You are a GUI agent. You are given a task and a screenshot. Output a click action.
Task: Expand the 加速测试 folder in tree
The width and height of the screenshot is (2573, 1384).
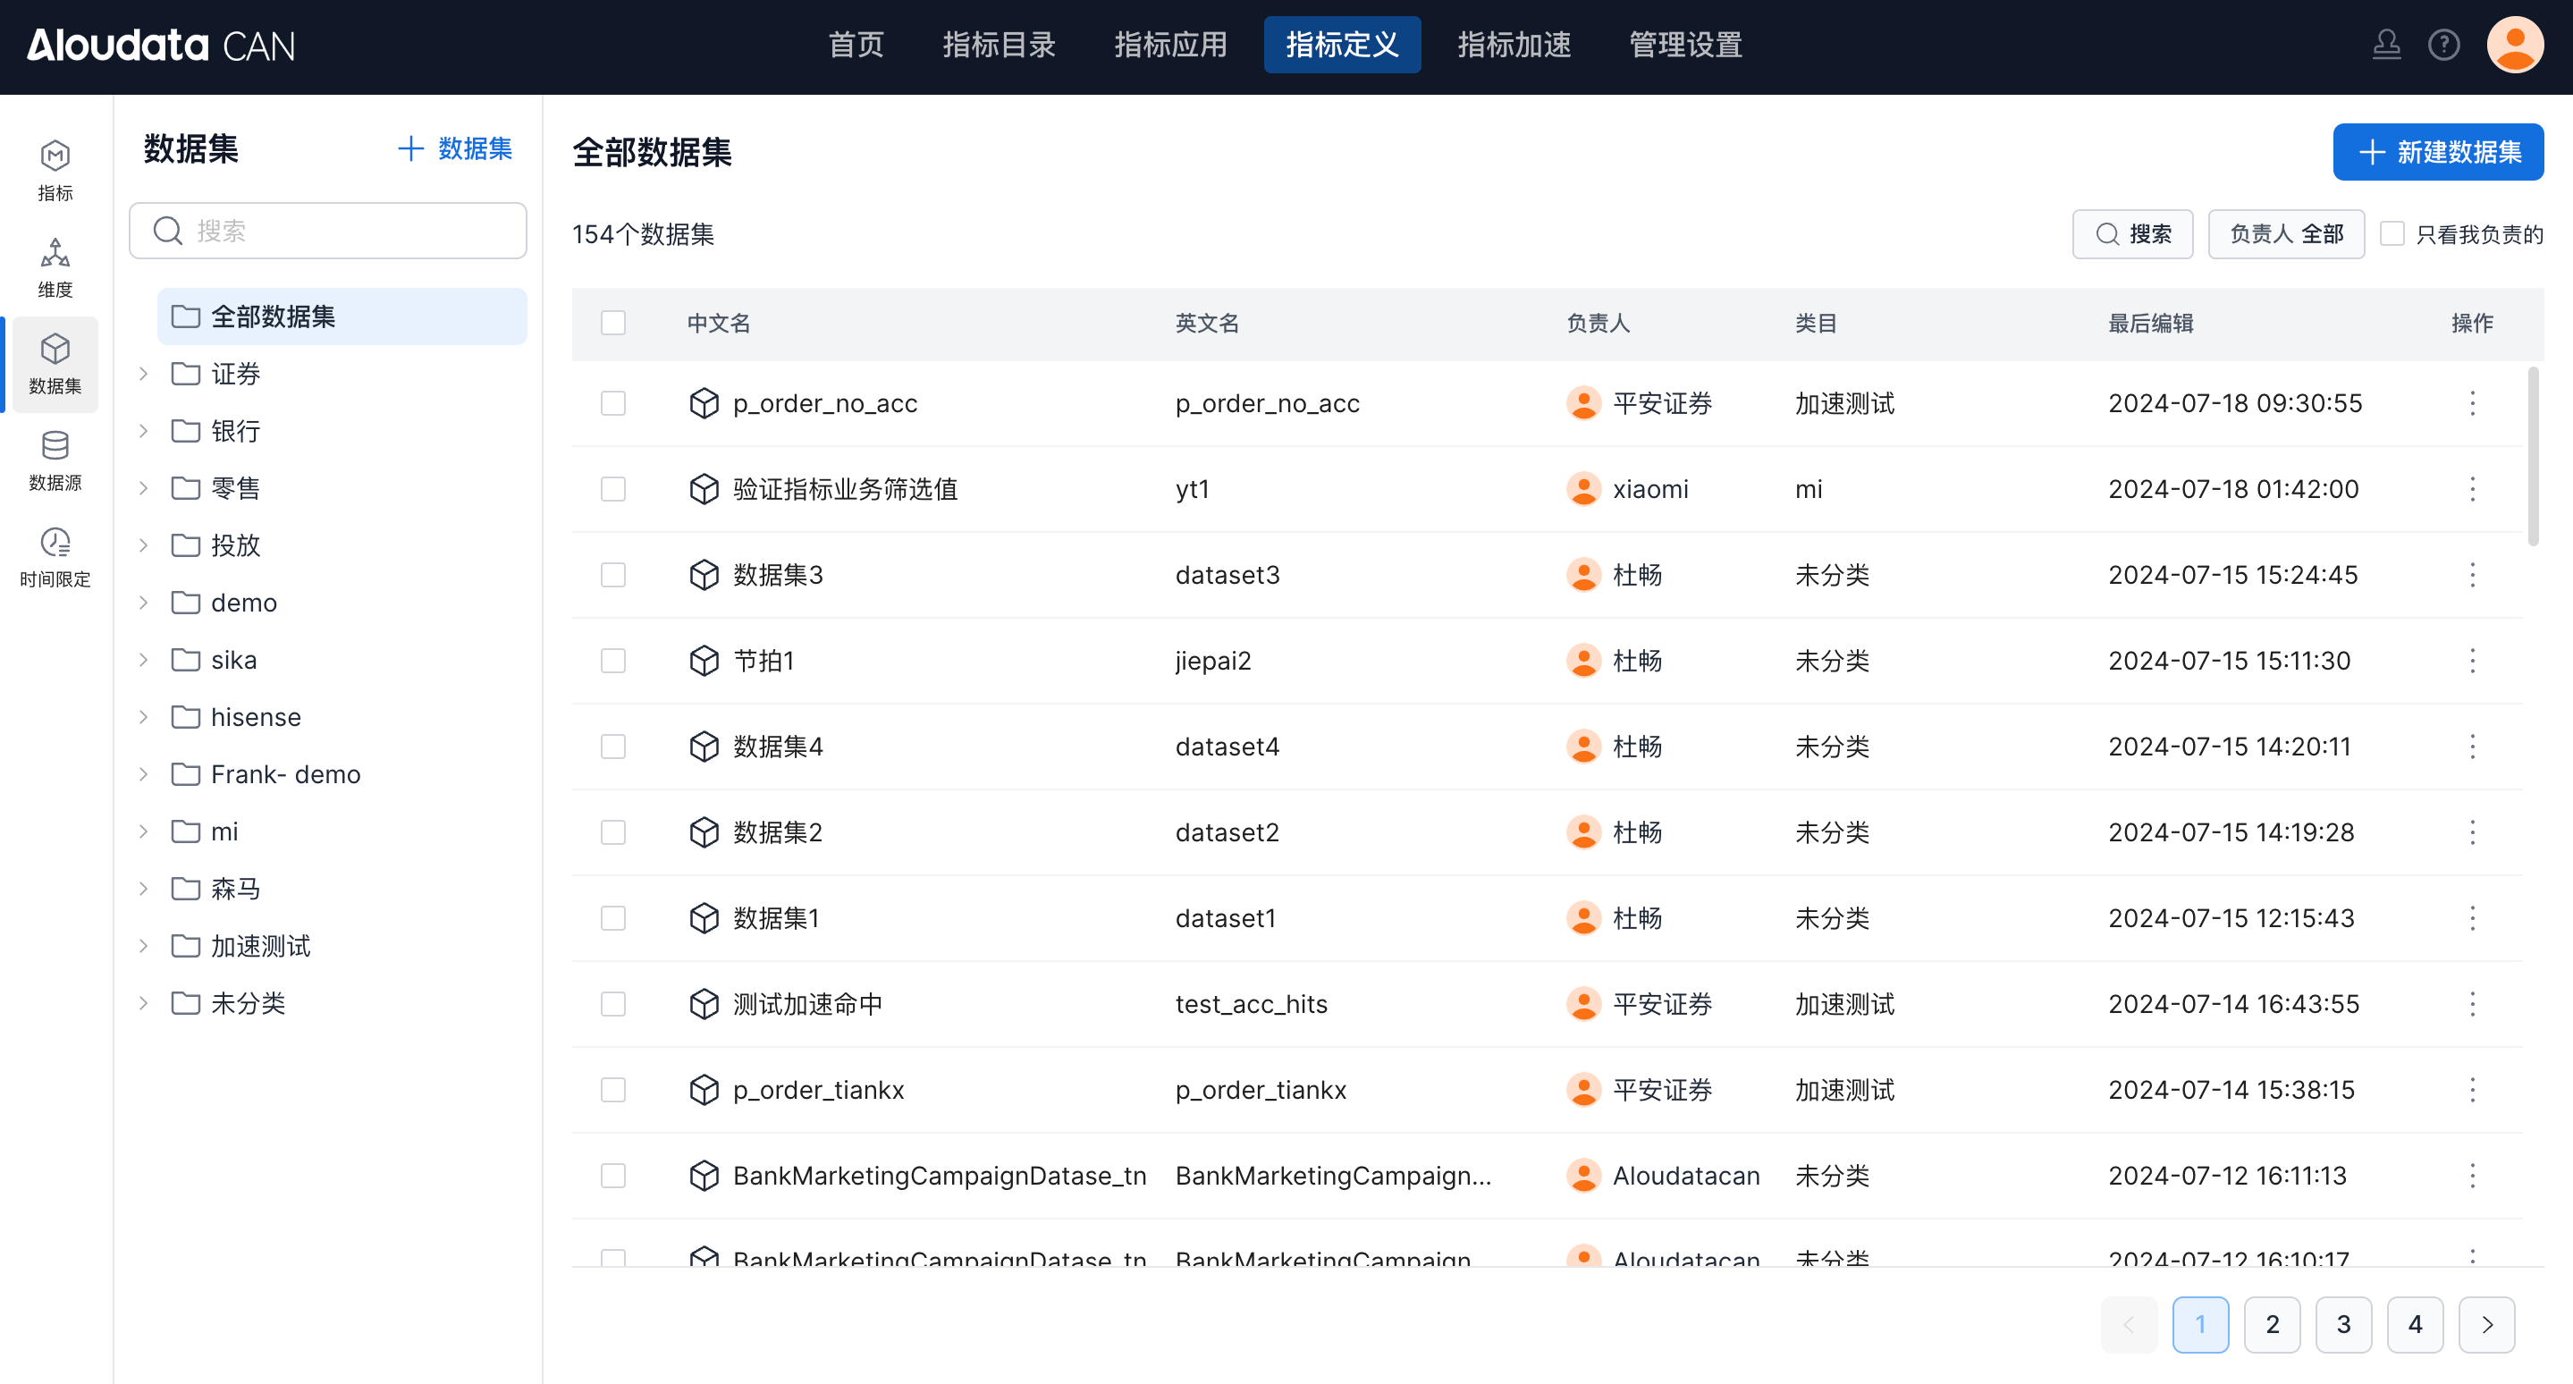pyautogui.click(x=144, y=946)
